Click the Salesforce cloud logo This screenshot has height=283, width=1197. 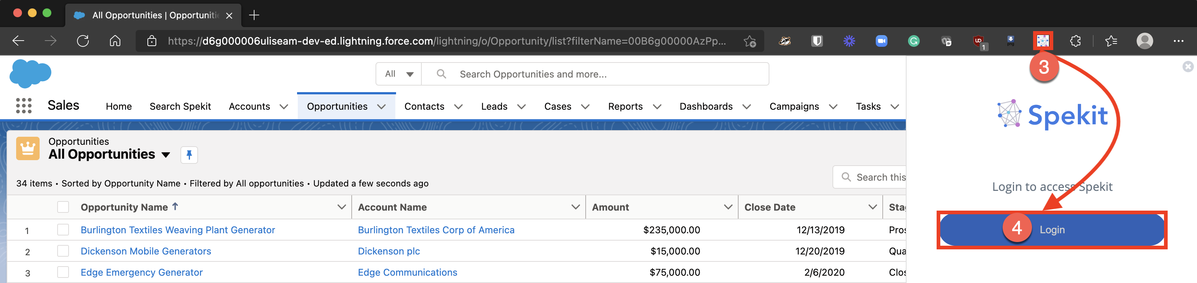[30, 73]
